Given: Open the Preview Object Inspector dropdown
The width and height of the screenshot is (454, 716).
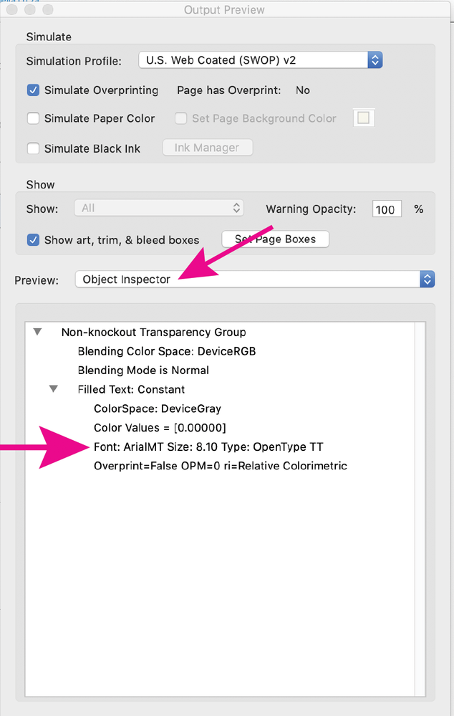Looking at the screenshot, I should pos(254,280).
